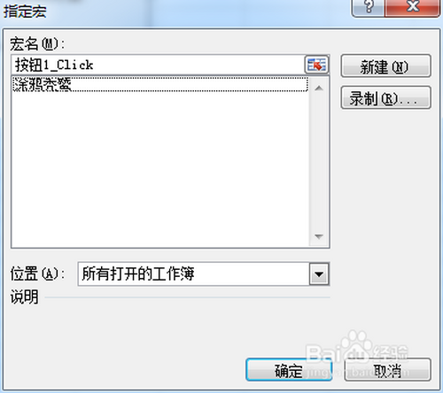Click the 宏名(M) label
The image size is (443, 393).
(x=37, y=44)
